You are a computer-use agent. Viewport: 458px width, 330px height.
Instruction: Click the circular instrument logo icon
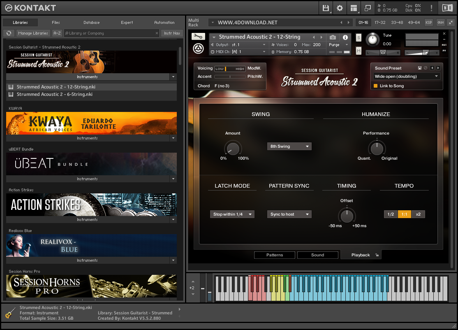tap(198, 49)
